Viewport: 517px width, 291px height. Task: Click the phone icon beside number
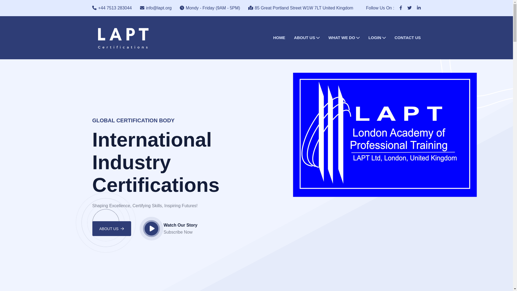(94, 8)
